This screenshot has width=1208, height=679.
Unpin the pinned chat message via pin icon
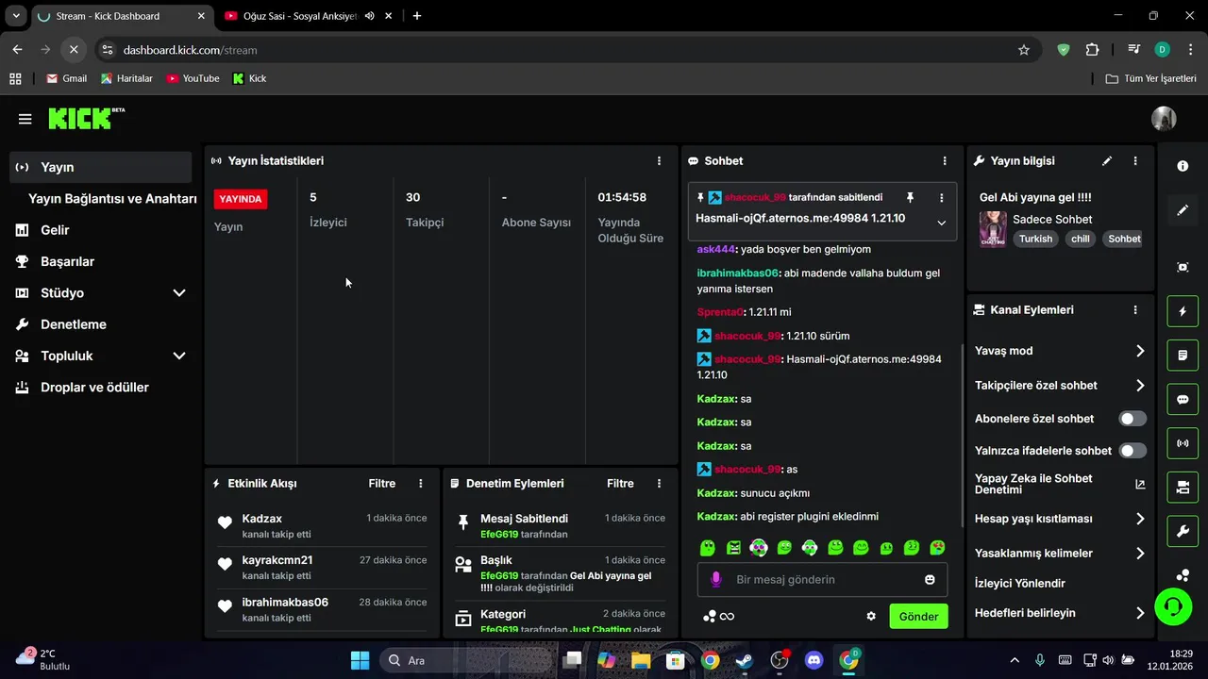(910, 197)
